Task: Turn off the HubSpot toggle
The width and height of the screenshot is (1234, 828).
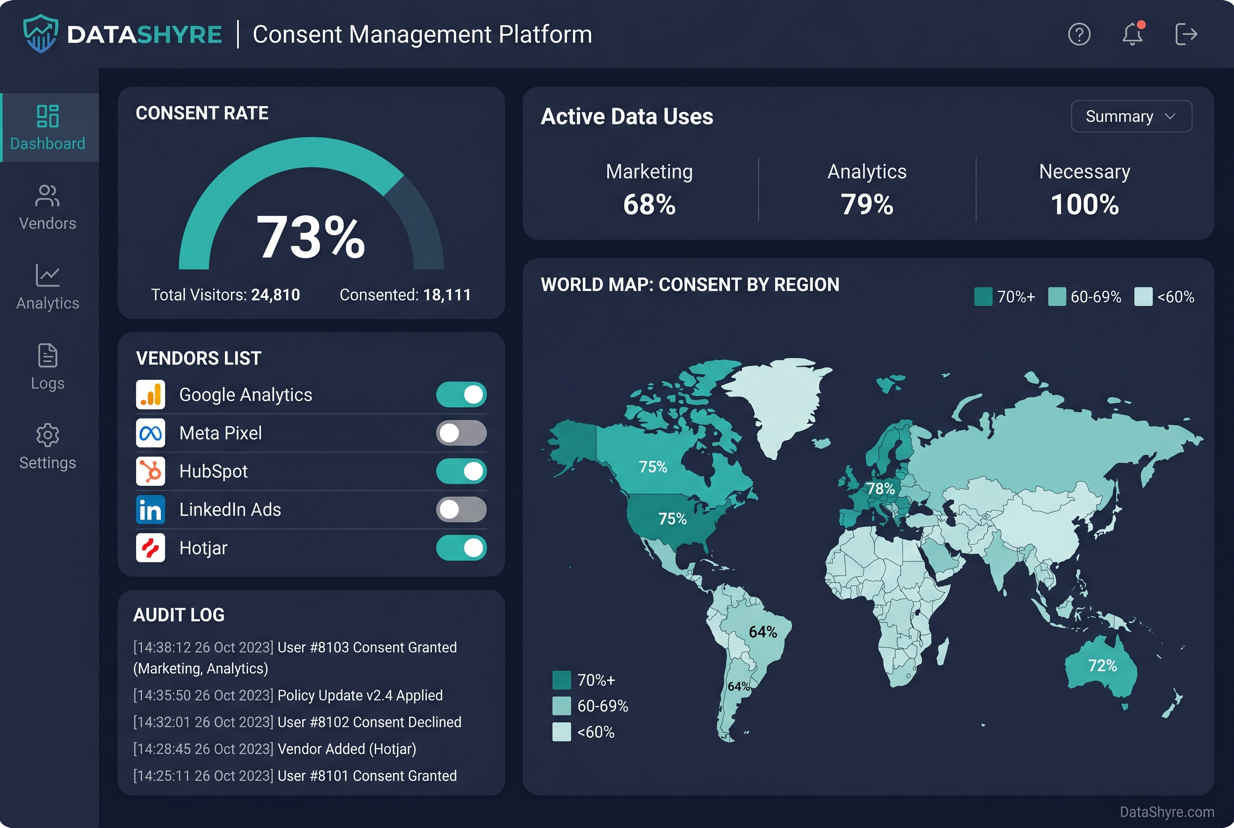Action: [x=461, y=471]
